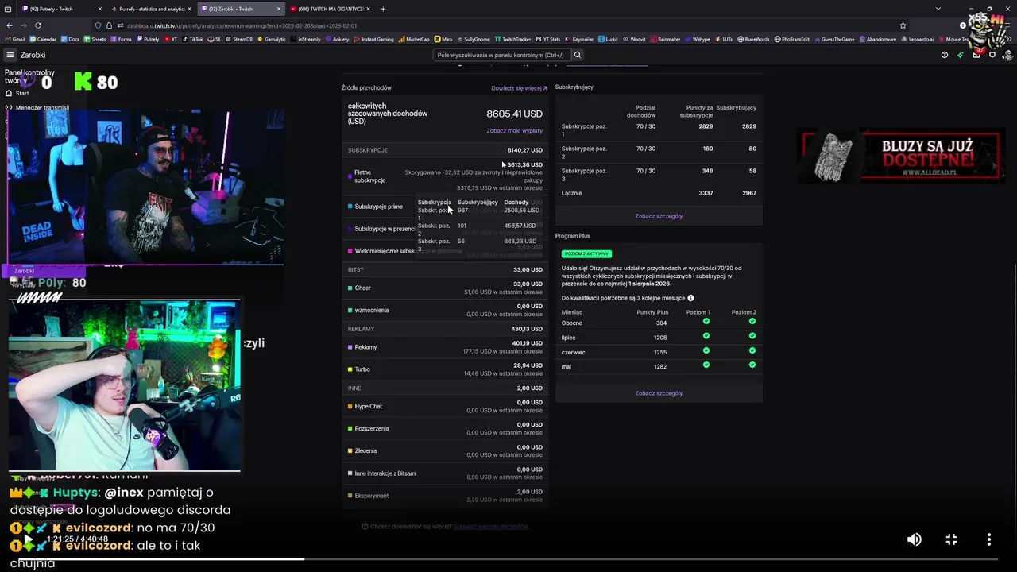Click Zobacz szczegóły under Program Plus
1017x572 pixels.
659,393
